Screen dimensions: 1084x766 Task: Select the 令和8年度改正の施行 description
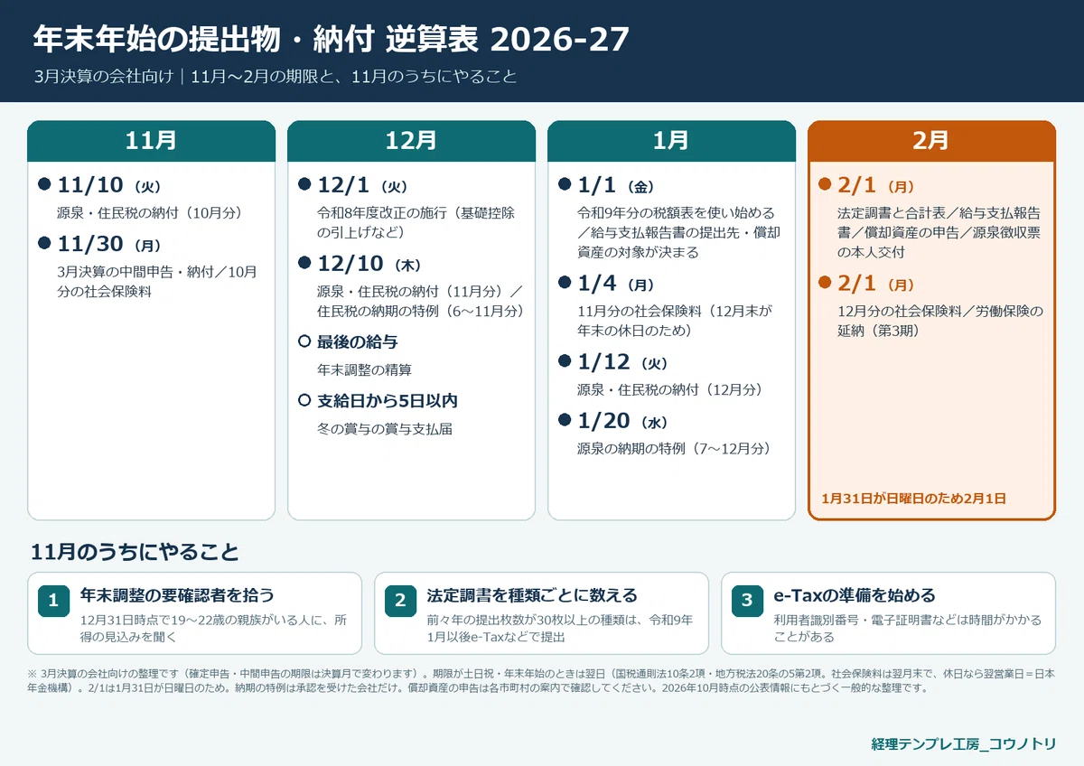pyautogui.click(x=416, y=222)
